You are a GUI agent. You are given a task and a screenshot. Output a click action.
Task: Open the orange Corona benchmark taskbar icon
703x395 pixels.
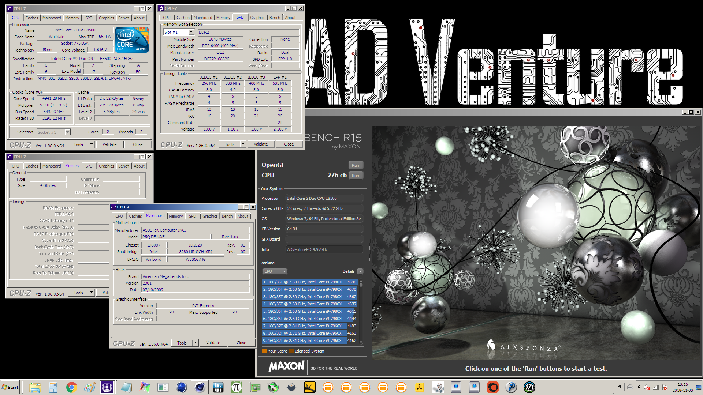pos(493,387)
